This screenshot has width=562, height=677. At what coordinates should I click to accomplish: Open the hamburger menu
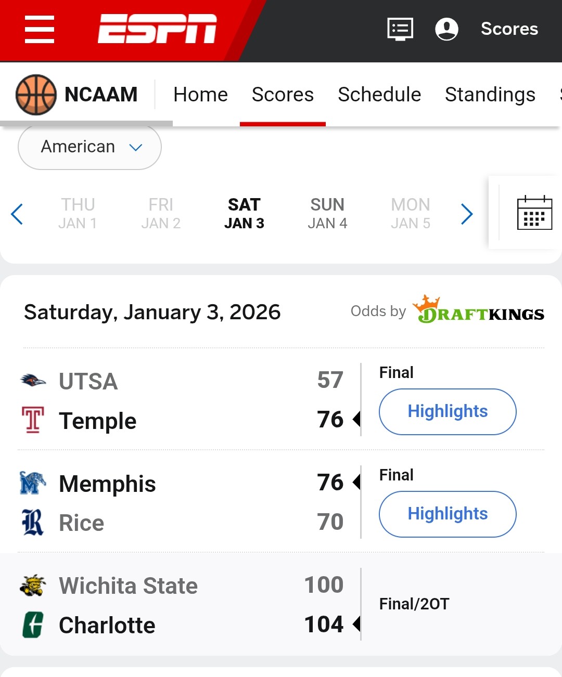pos(40,29)
